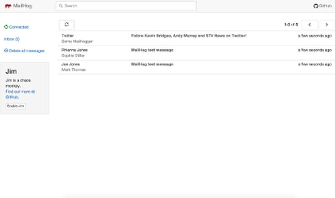Screen dimensions: 335x198
Task: Click the MailHog pig logo icon
Action: (x=8, y=6)
